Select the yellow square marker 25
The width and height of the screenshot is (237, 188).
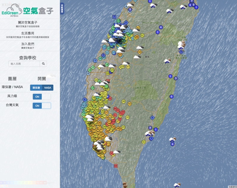click(x=123, y=66)
